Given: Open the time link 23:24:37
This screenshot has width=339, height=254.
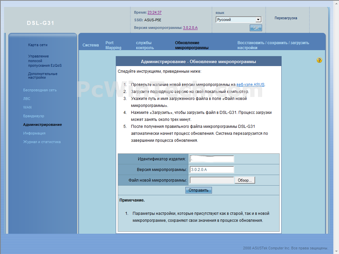Looking at the screenshot, I should 155,12.
